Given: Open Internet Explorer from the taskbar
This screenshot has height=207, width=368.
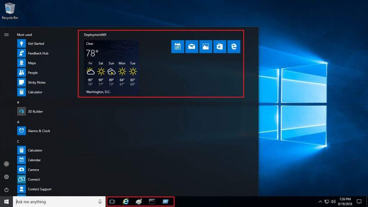Looking at the screenshot, I should click(x=125, y=202).
